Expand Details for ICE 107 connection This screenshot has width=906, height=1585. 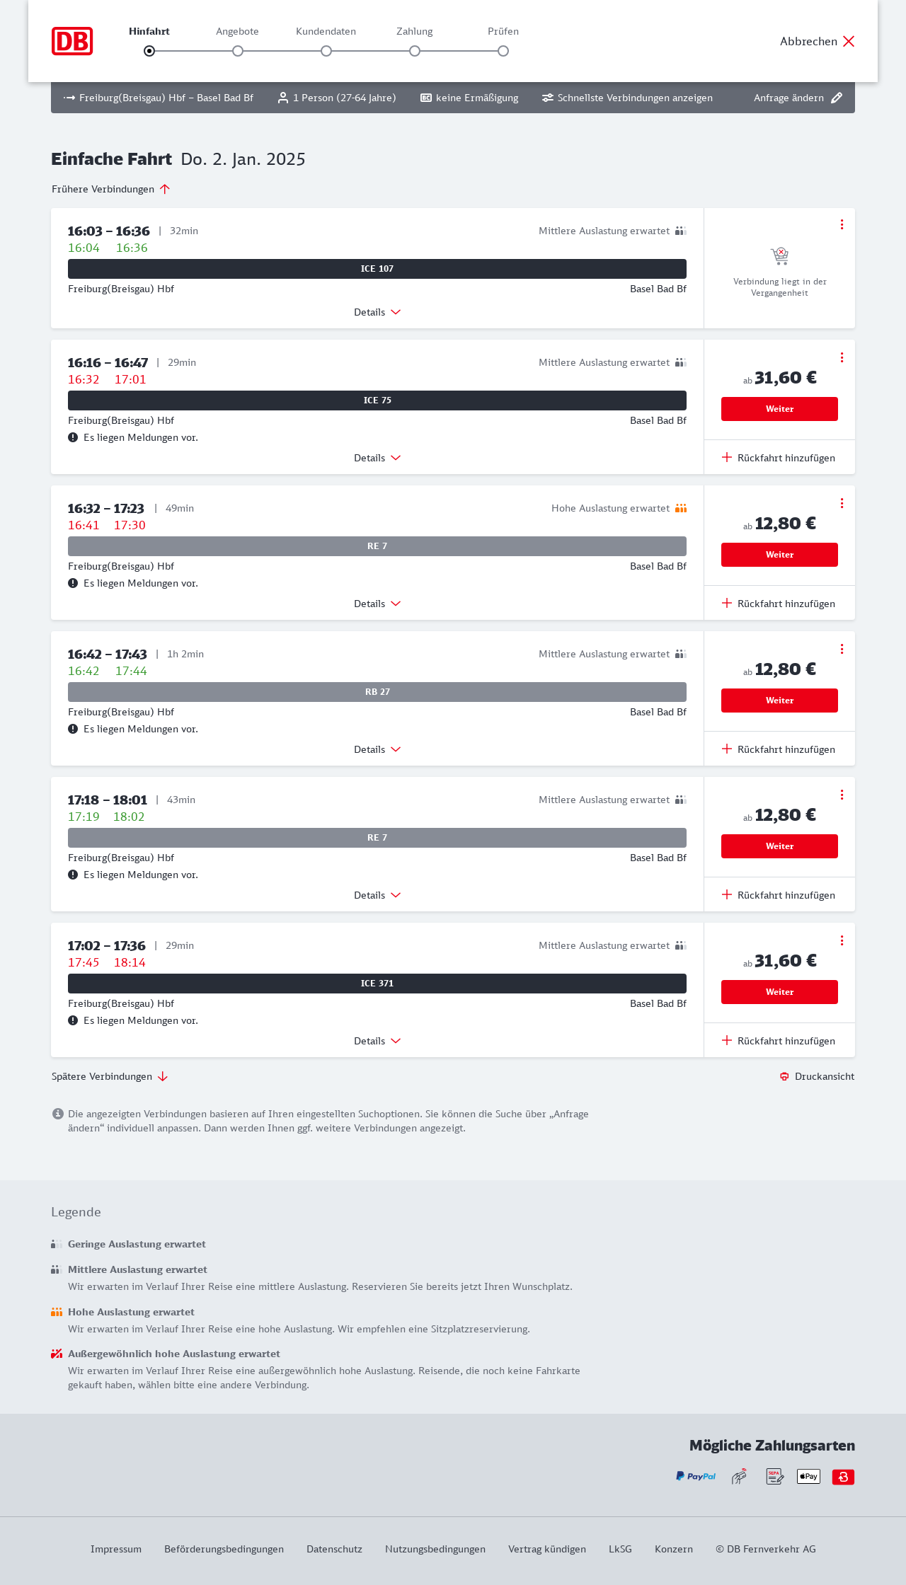tap(377, 312)
